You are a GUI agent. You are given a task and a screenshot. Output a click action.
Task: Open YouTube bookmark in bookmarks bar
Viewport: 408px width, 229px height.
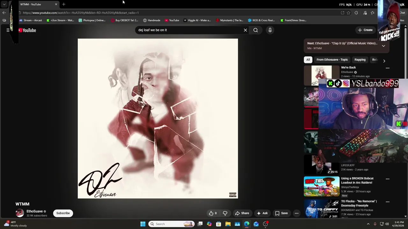[172, 20]
